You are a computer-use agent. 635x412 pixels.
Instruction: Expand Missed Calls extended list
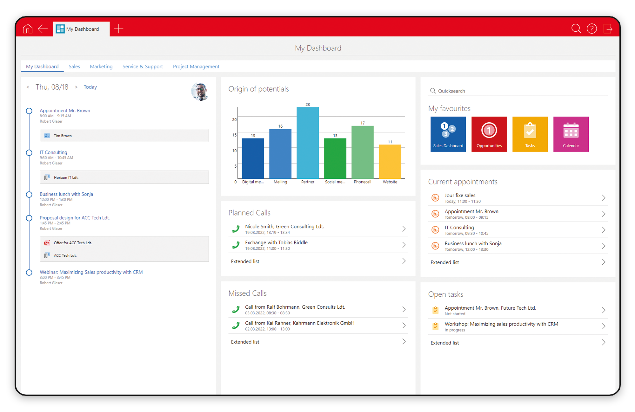(x=318, y=342)
